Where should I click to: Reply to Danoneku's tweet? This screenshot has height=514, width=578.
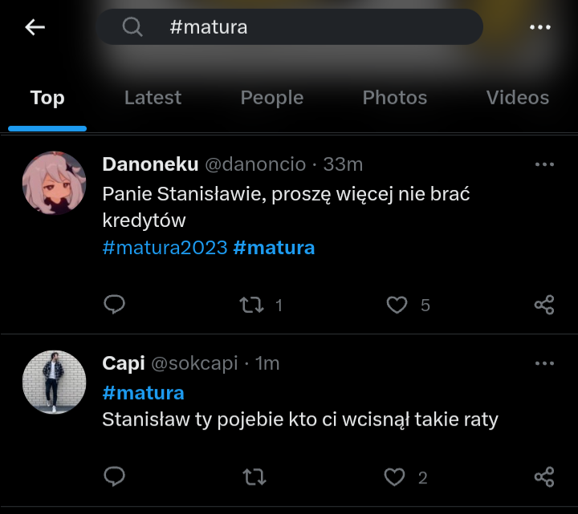(115, 305)
